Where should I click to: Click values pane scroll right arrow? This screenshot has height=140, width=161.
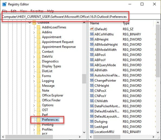tap(153, 137)
